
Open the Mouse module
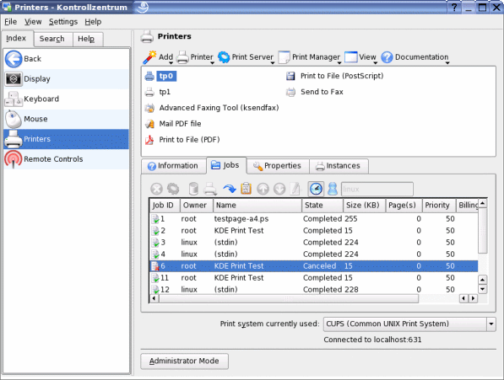point(66,119)
